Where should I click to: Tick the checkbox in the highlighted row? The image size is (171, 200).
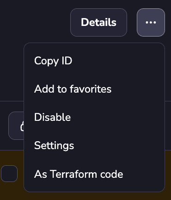click(9, 174)
